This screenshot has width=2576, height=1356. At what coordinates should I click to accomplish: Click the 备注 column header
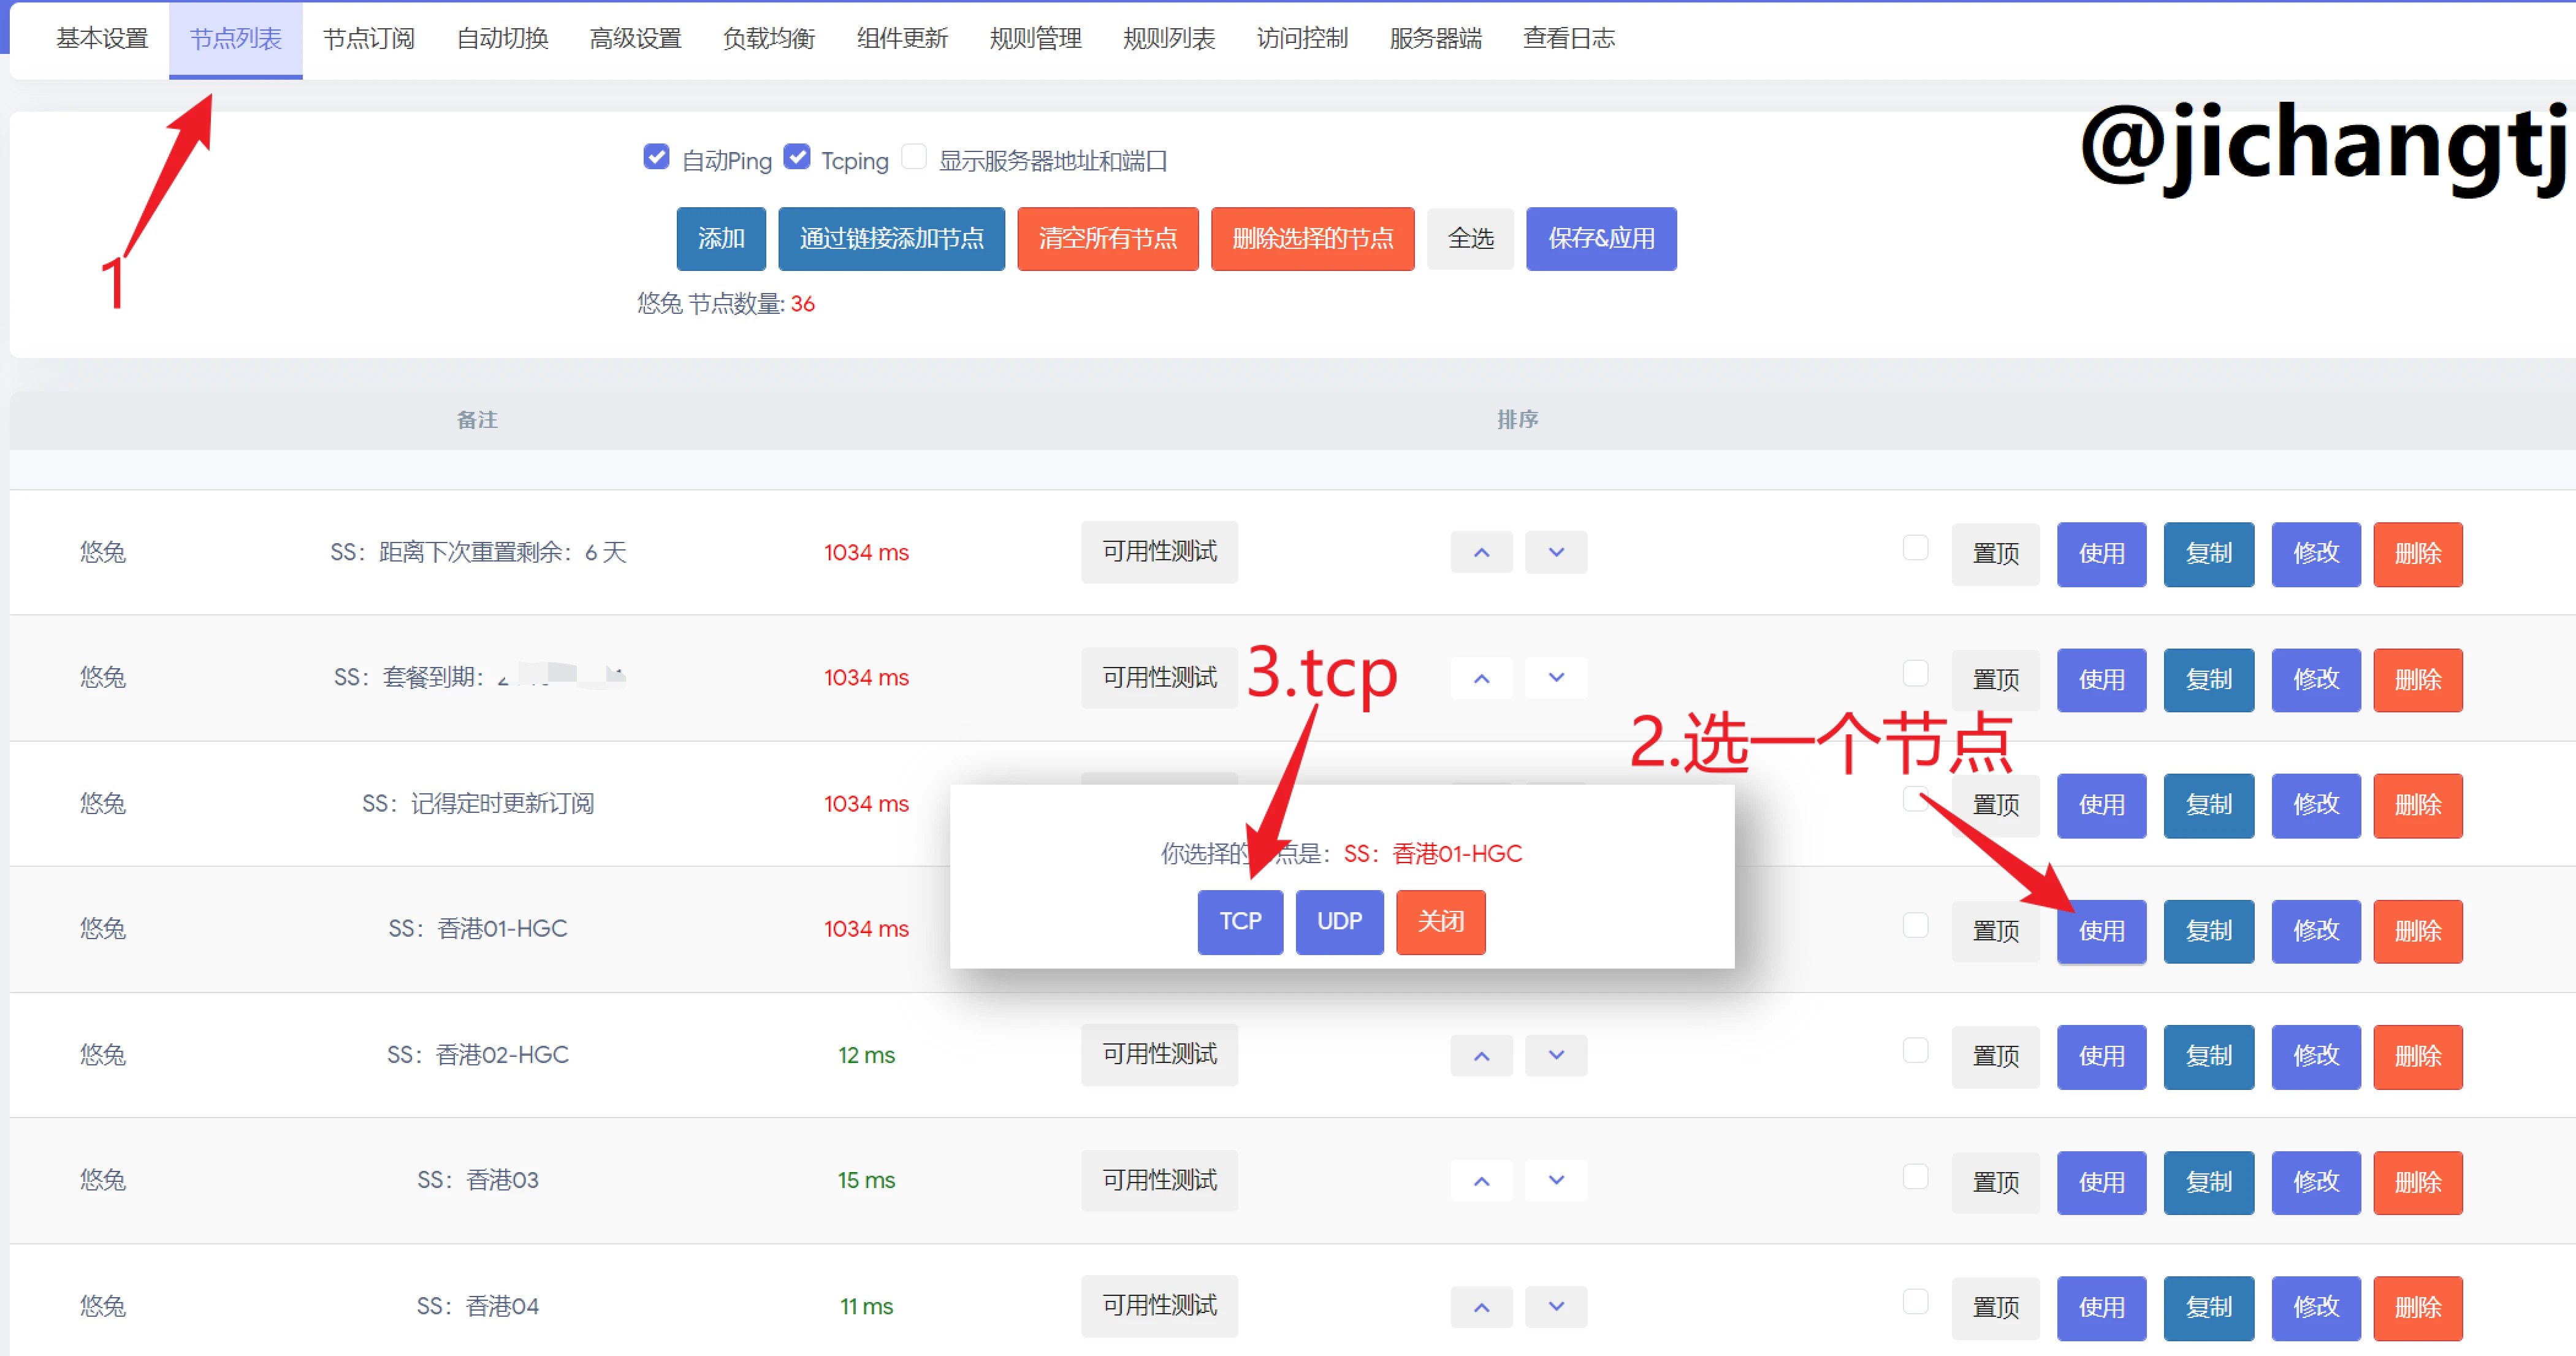tap(477, 420)
